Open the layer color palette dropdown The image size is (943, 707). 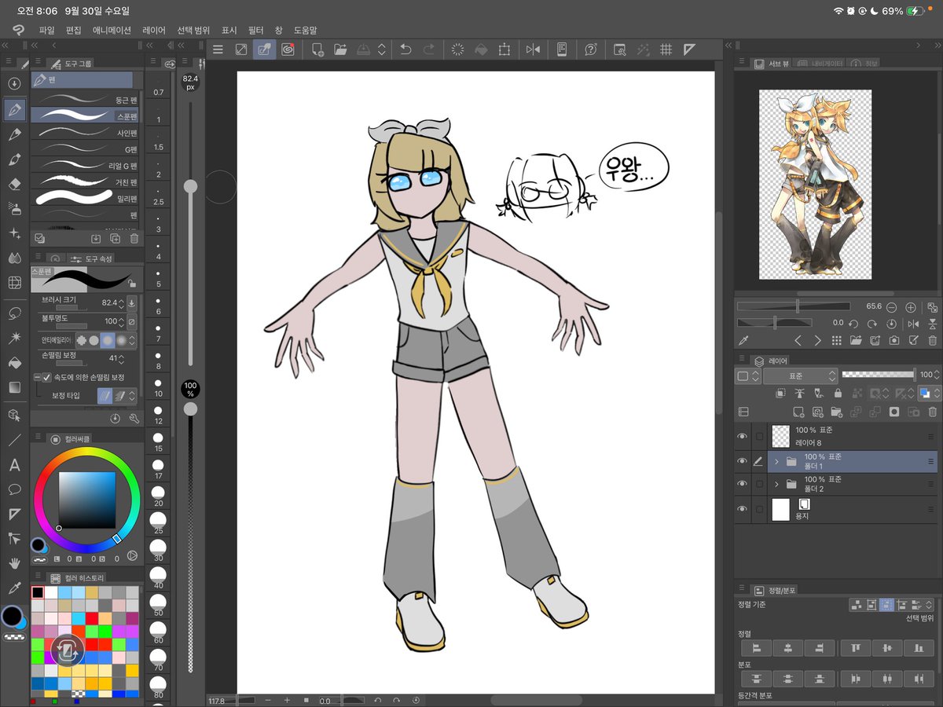point(747,375)
